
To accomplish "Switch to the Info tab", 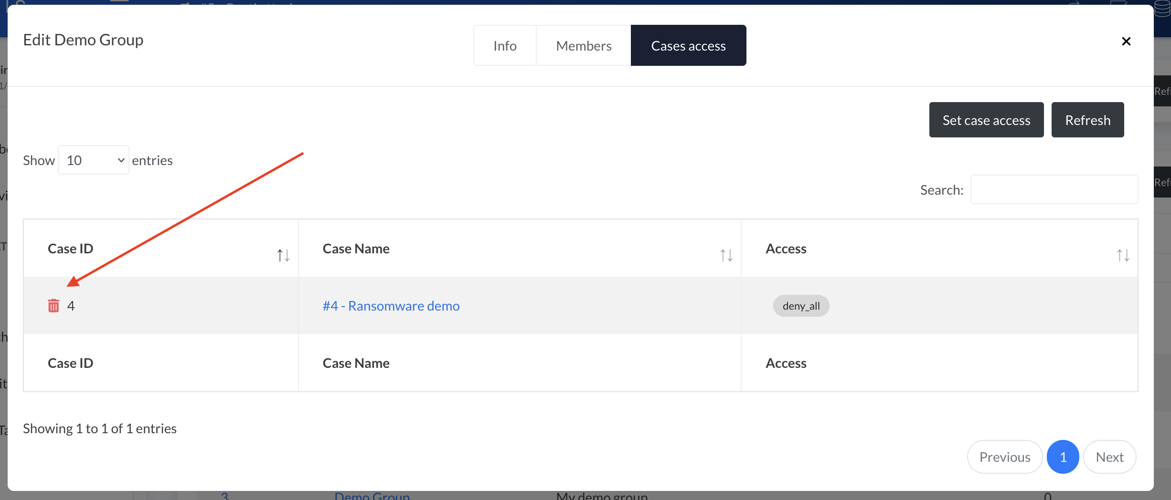I will click(505, 45).
